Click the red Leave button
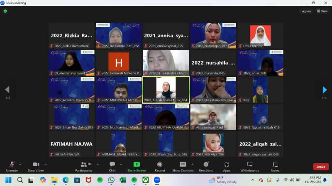This screenshot has height=186, width=332. 320,167
